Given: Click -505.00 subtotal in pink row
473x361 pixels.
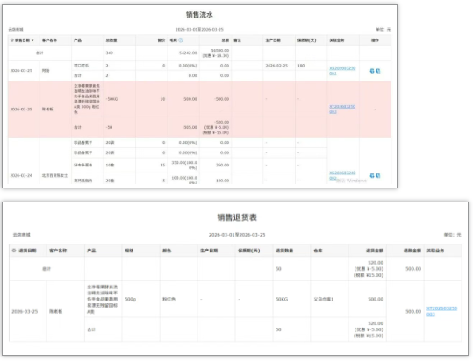Looking at the screenshot, I should 190,127.
